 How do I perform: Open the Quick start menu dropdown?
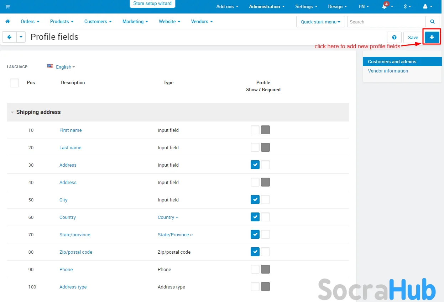(x=320, y=22)
